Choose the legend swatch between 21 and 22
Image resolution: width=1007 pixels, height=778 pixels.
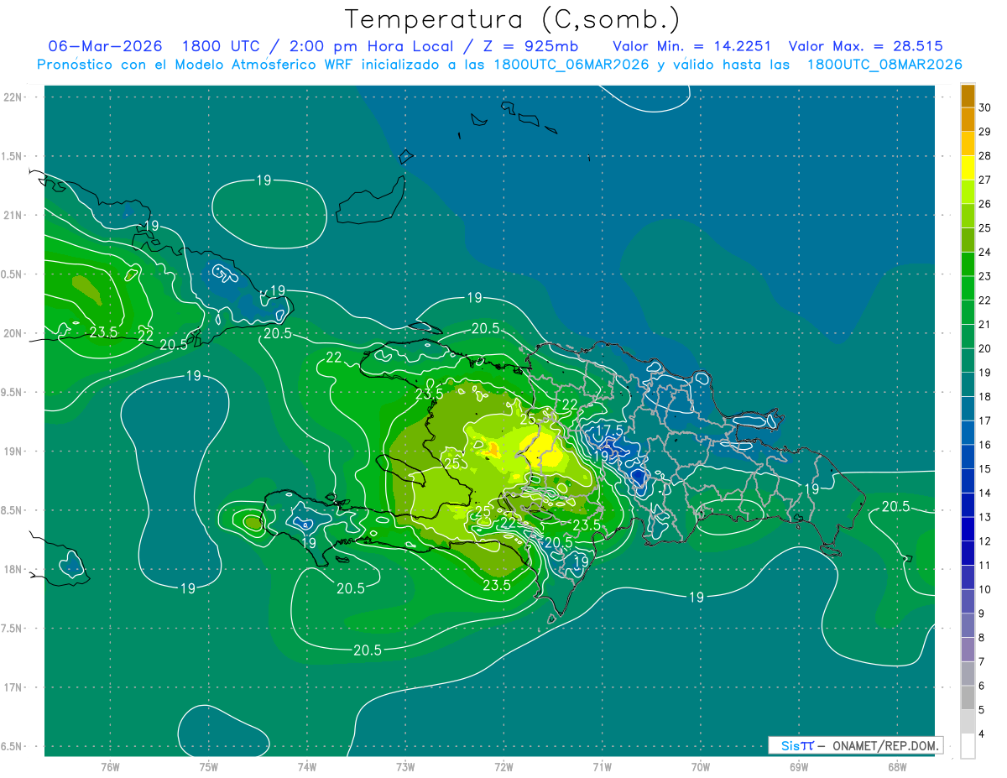click(x=968, y=312)
